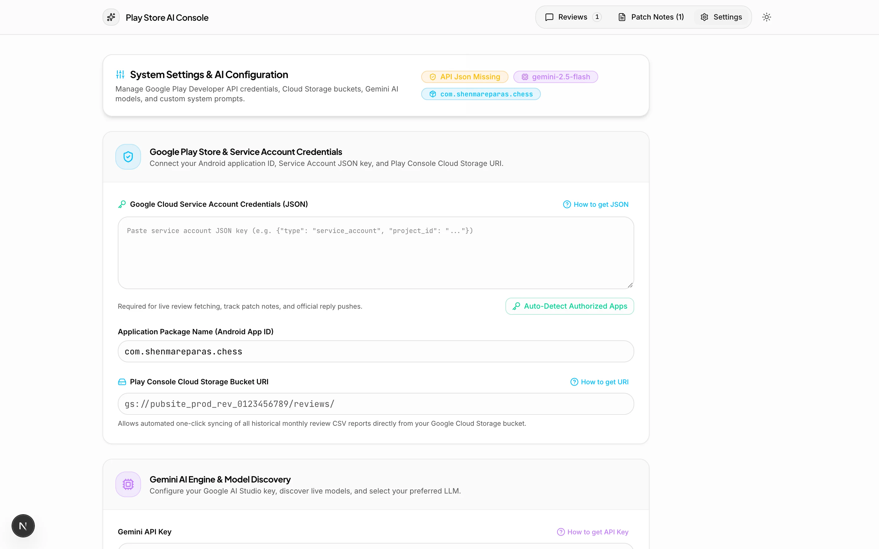
Task: Click 'Application Package Name (Android App ID)' label
Action: (x=196, y=332)
